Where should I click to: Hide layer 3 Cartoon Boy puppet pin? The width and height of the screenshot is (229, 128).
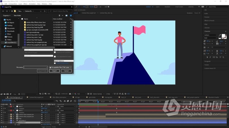tap(1, 114)
